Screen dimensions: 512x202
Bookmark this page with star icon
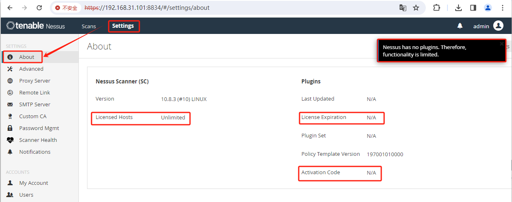click(x=416, y=8)
